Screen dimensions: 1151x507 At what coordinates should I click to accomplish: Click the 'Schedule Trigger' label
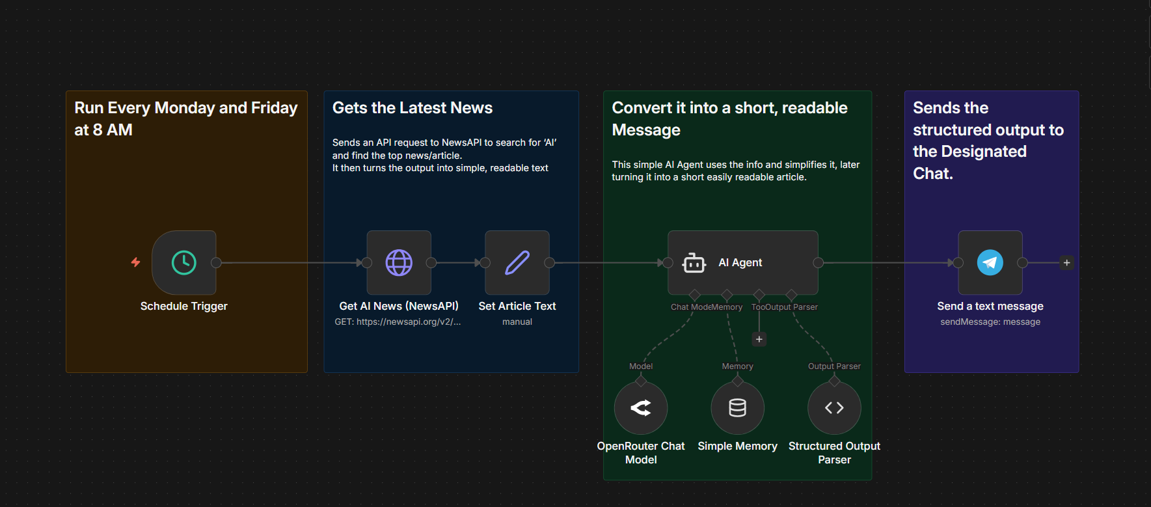pyautogui.click(x=184, y=306)
